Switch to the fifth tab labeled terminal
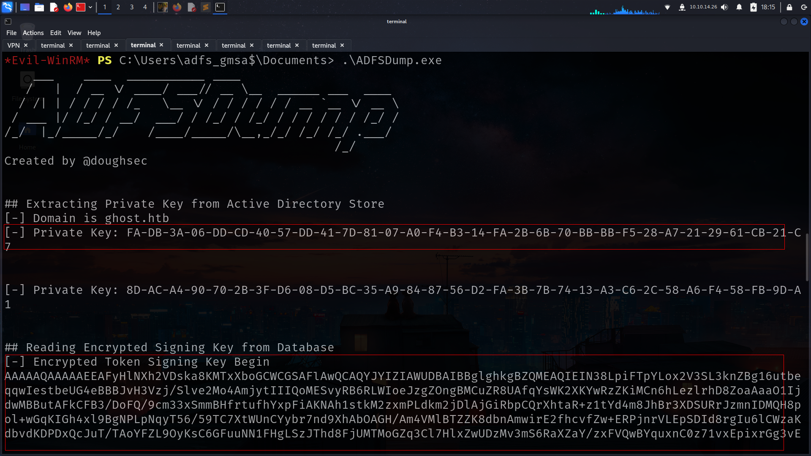Viewport: 811px width, 456px height. pyautogui.click(x=188, y=45)
